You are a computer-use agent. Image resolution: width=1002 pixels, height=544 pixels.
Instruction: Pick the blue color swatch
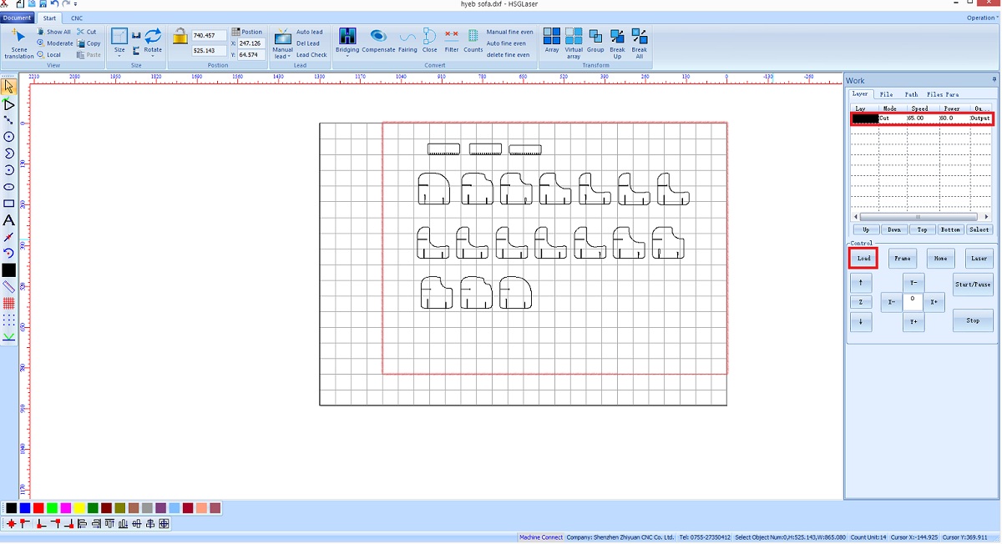point(25,508)
